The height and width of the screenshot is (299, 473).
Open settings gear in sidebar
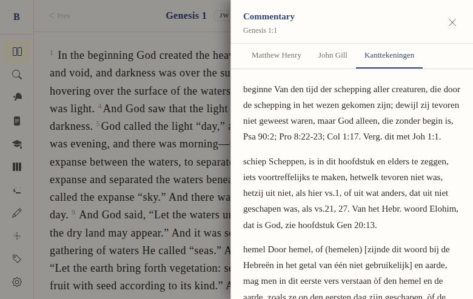coord(17,282)
